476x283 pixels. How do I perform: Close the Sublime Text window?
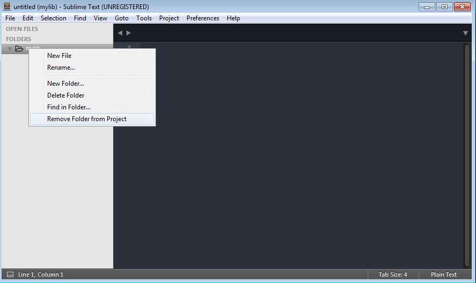[x=463, y=6]
